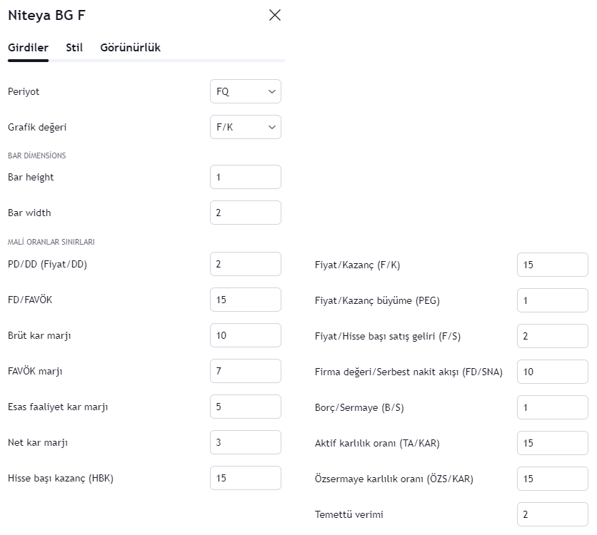Image resolution: width=597 pixels, height=535 pixels.
Task: Focus the Bar width input field
Action: click(x=245, y=213)
